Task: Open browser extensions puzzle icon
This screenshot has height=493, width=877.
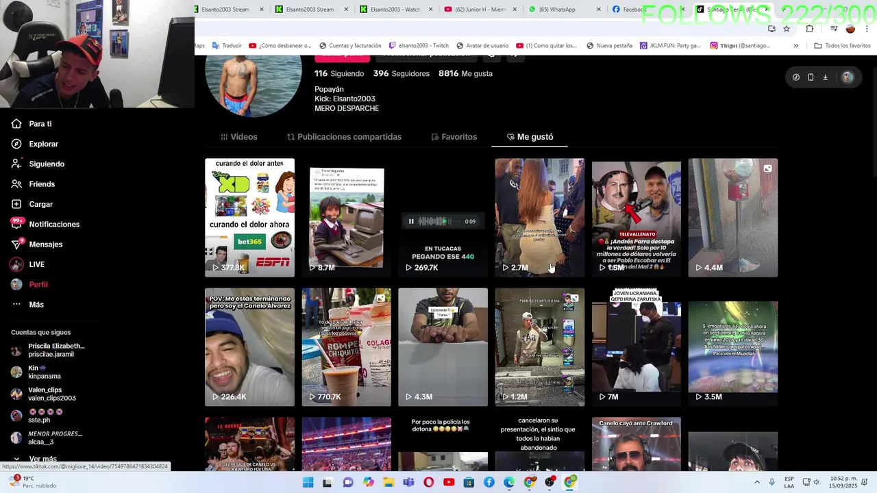Action: coord(809,29)
